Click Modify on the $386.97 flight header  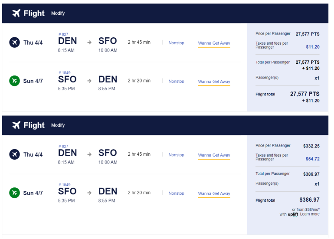58,125
